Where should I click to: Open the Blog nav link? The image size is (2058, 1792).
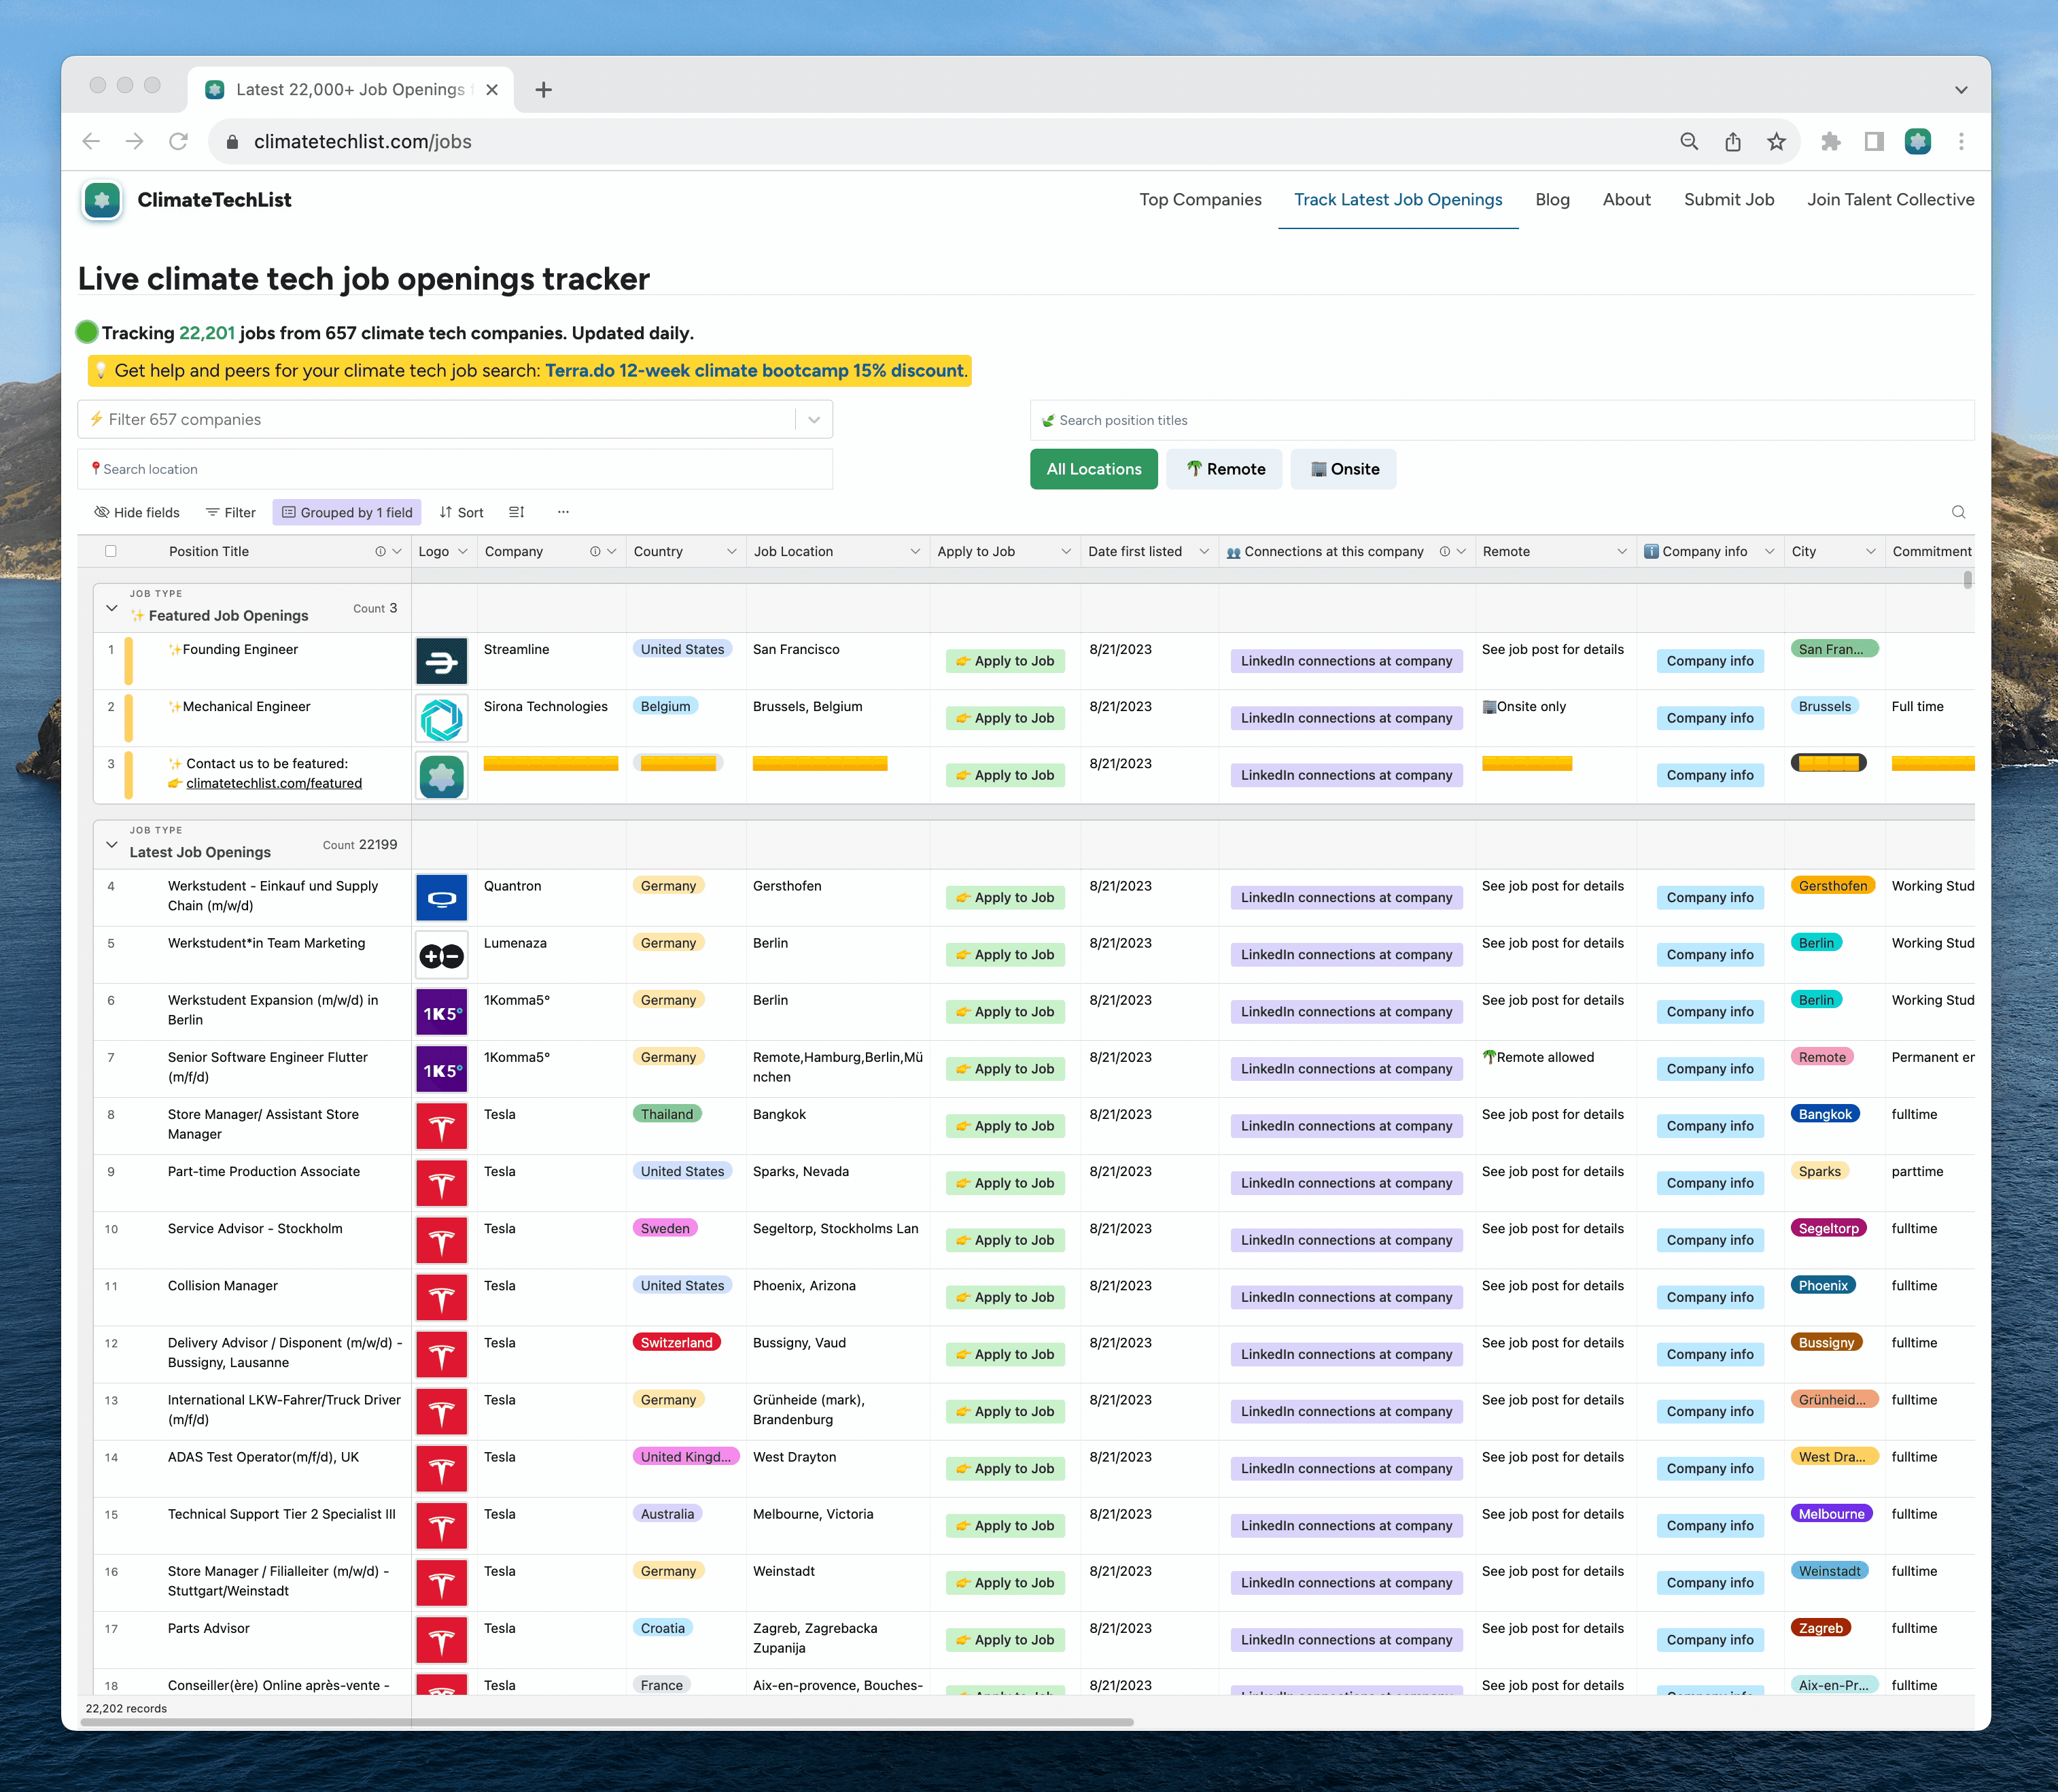pos(1552,200)
